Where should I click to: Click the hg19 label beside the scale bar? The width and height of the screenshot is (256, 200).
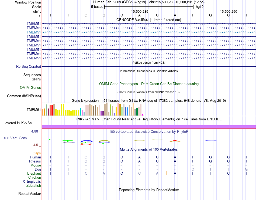click(x=200, y=7)
